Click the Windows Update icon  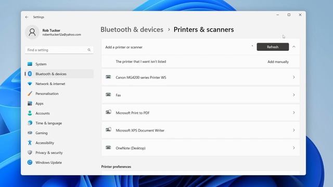coord(30,162)
